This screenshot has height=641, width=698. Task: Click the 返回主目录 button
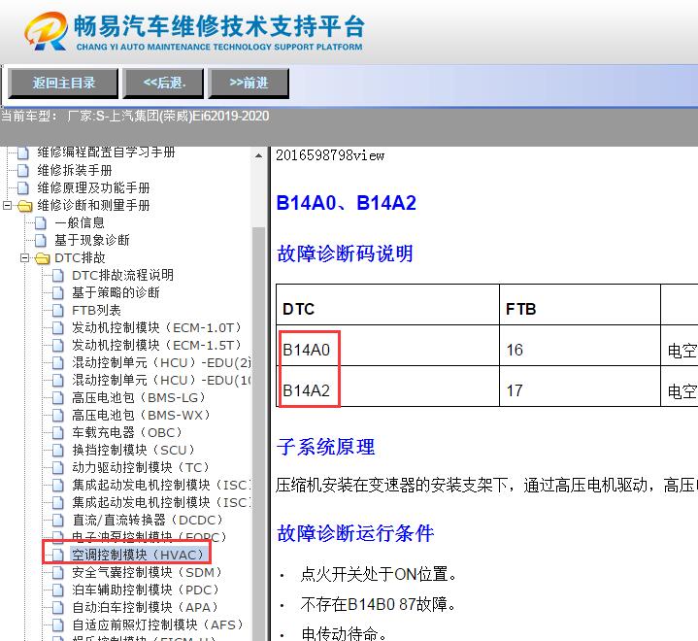pyautogui.click(x=63, y=84)
